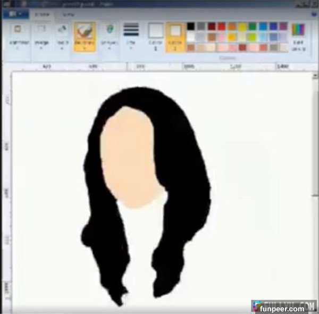Pick the black color swatch
The height and width of the screenshot is (314, 319).
coord(191,26)
